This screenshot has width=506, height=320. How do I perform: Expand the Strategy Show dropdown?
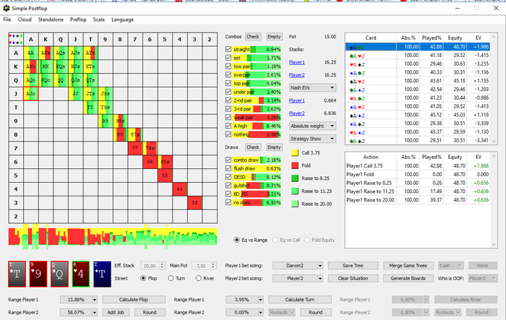point(312,139)
